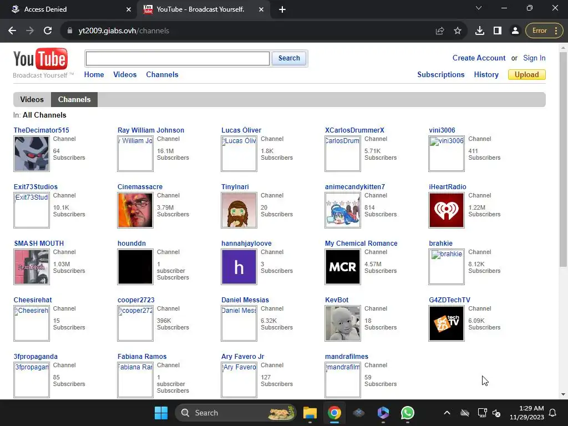568x426 pixels.
Task: Open My Chemical Romance MCR logo
Action: 343,267
